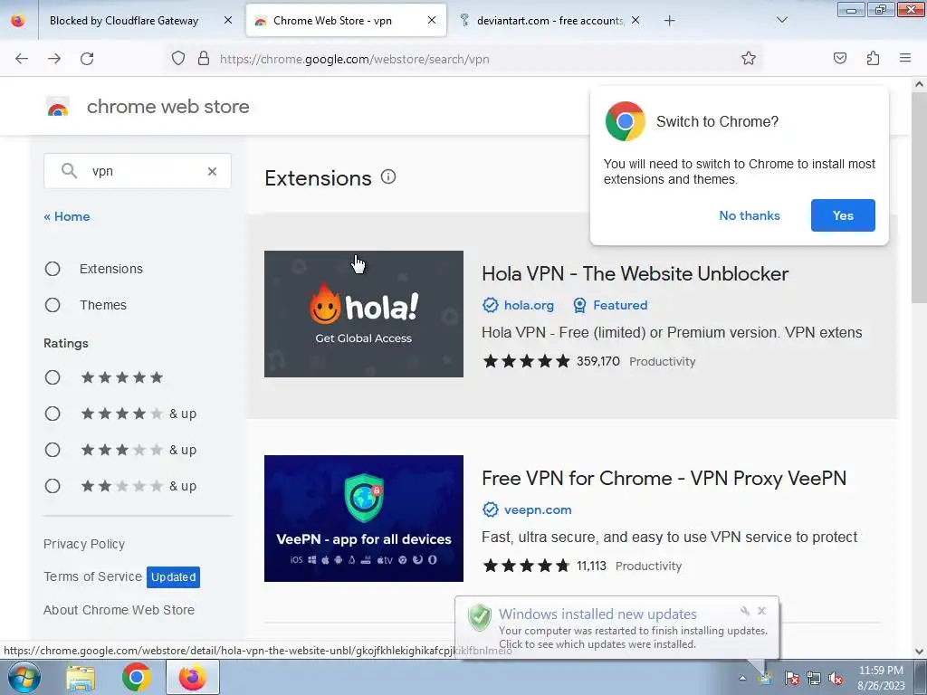The image size is (927, 695).
Task: Click the Extensions info circle icon
Action: click(388, 176)
